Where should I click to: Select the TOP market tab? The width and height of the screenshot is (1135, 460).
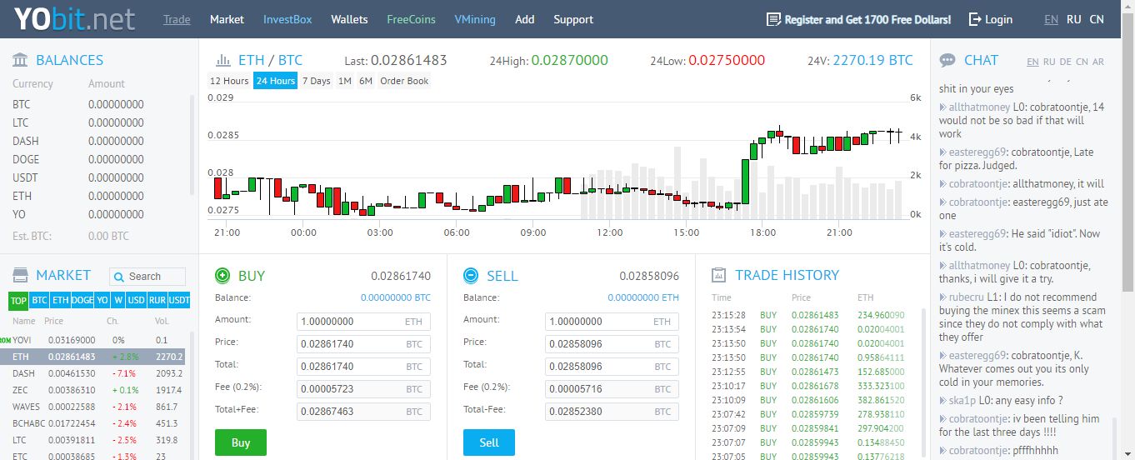tap(18, 301)
